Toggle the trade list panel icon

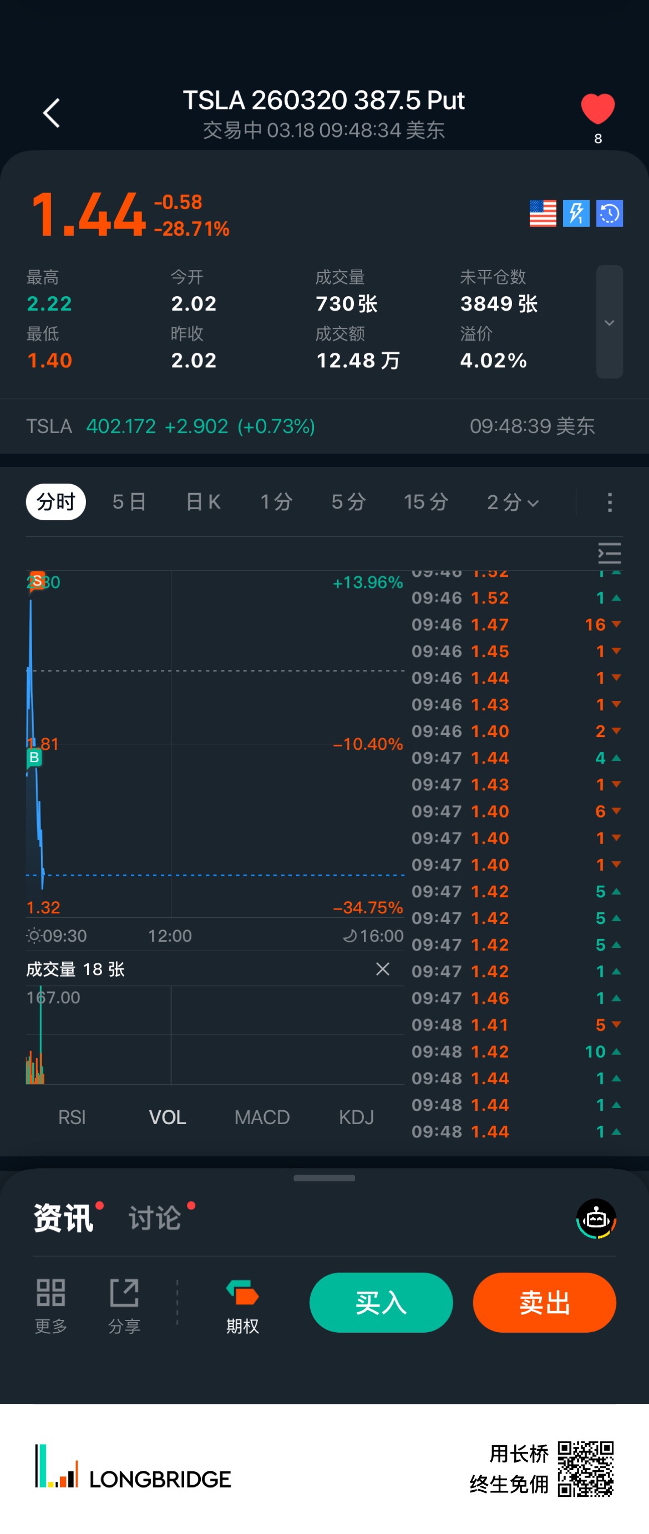click(x=609, y=553)
